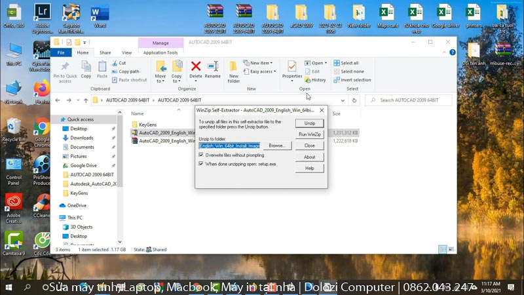Viewport: 524px width, 295px height.
Task: Click the Manage contextual tab
Action: (160, 43)
